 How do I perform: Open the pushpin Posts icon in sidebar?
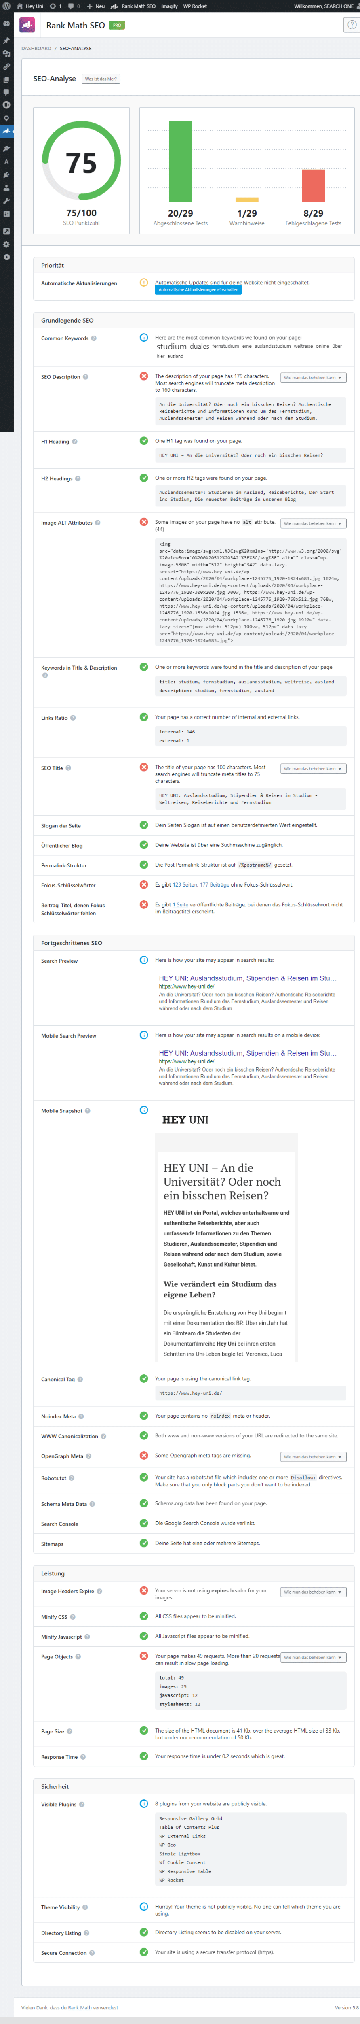(x=6, y=40)
